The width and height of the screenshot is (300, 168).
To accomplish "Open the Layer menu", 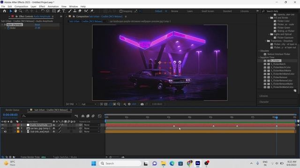I will point(33,7).
